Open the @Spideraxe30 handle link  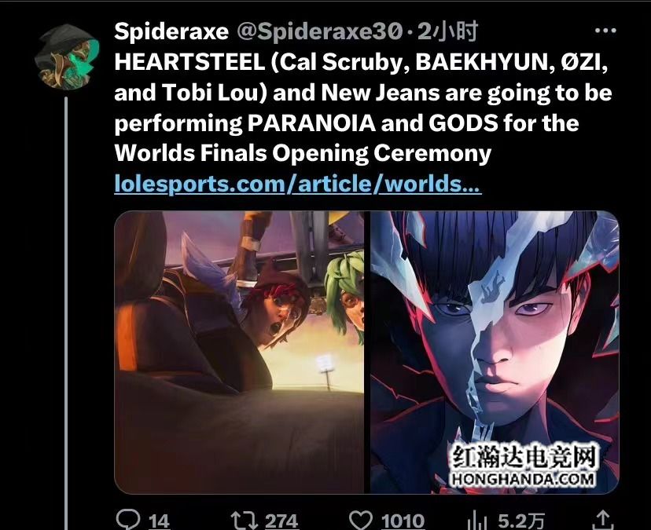(x=319, y=31)
